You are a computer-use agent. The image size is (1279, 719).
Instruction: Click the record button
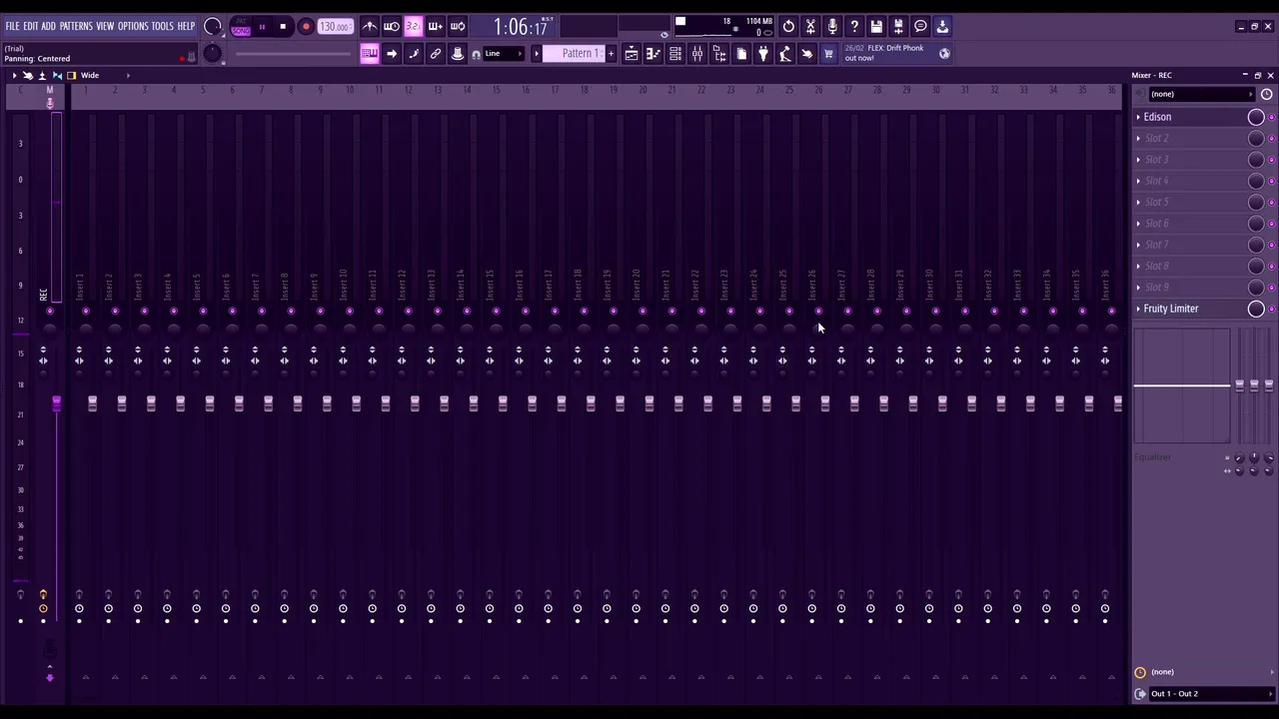coord(306,27)
